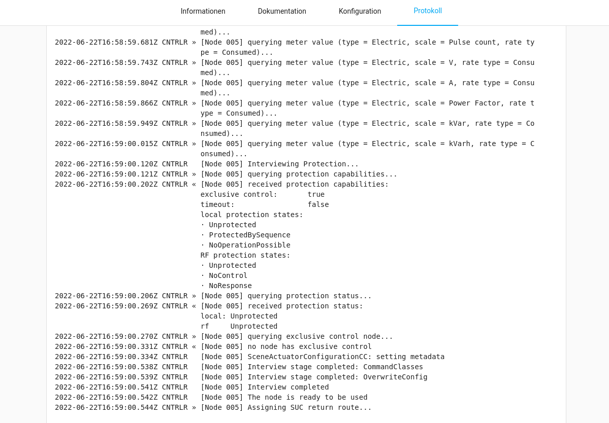The image size is (609, 423).
Task: Select the 'timeout: false' entry
Action: [x=265, y=204]
